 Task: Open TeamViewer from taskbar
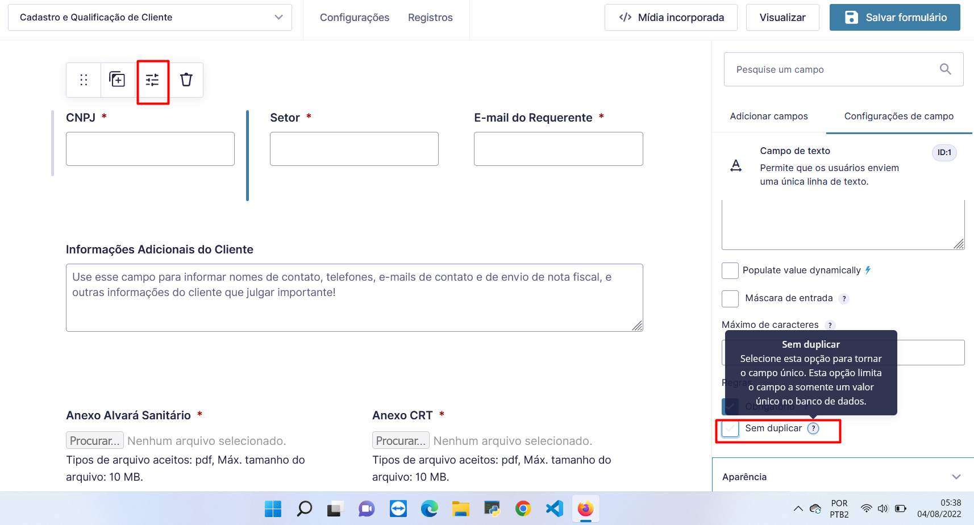click(x=398, y=509)
